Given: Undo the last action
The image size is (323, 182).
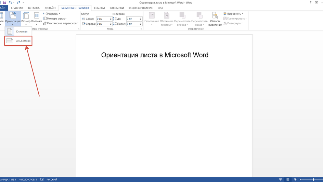Looking at the screenshot, I should coord(10,2).
